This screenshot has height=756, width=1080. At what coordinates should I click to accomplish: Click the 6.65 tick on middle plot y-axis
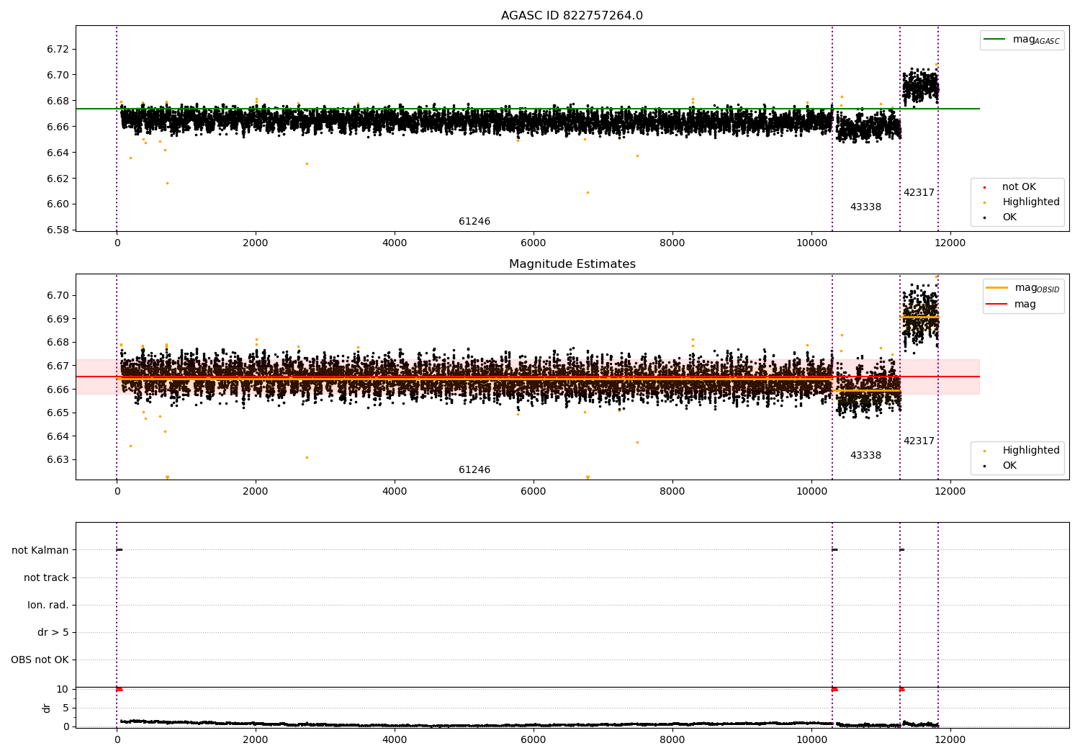[x=58, y=413]
